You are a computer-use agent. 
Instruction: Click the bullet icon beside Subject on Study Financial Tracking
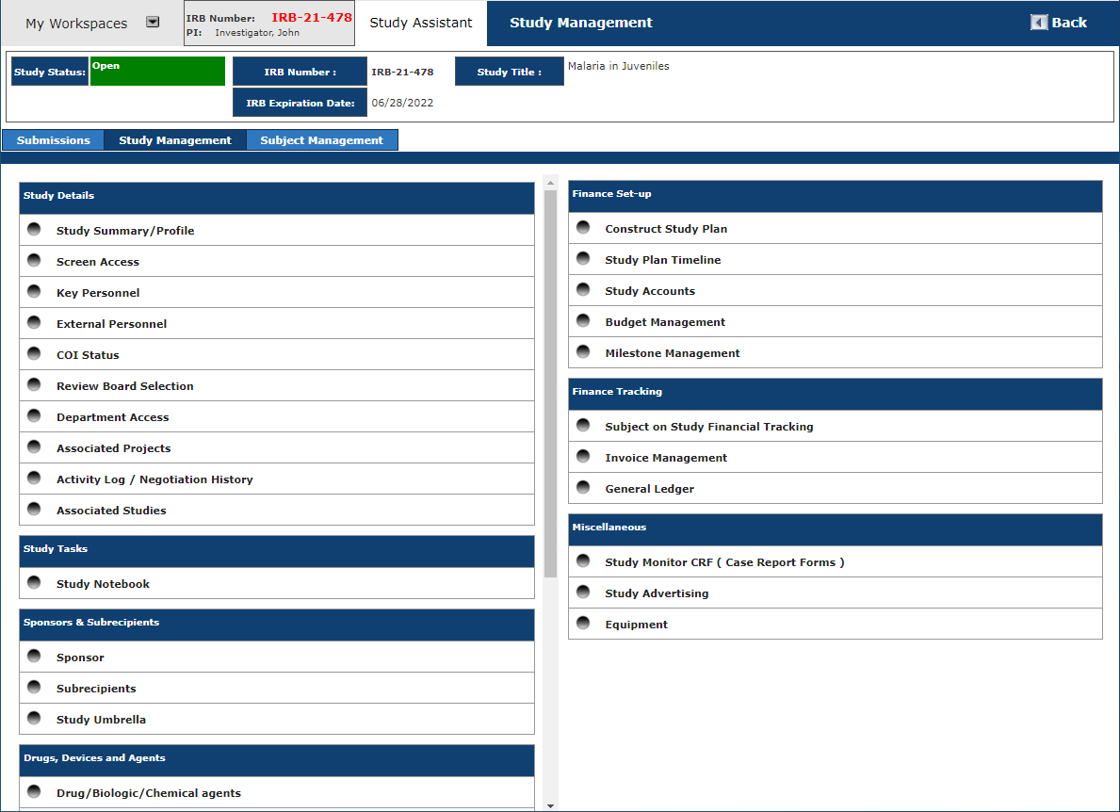pos(583,426)
